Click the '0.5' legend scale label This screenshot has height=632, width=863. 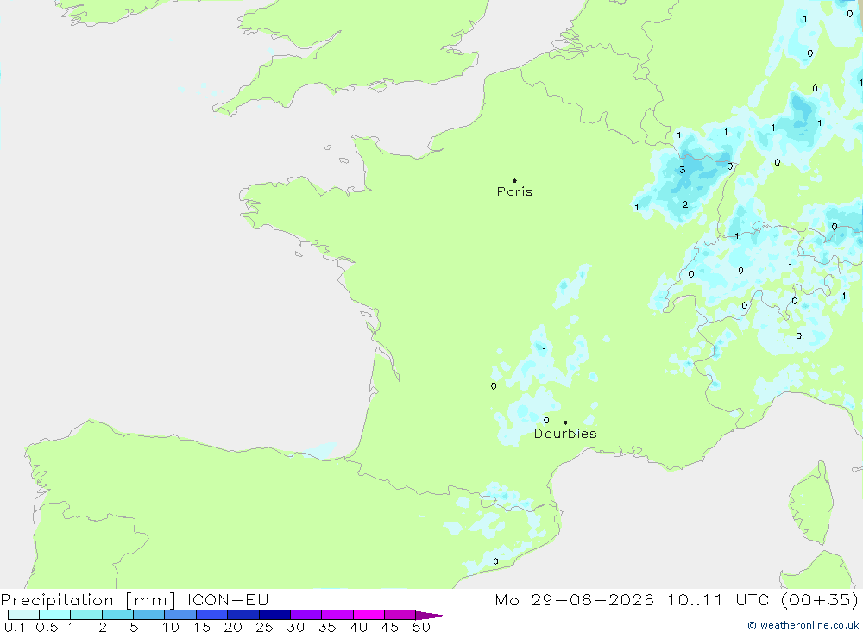(x=47, y=627)
